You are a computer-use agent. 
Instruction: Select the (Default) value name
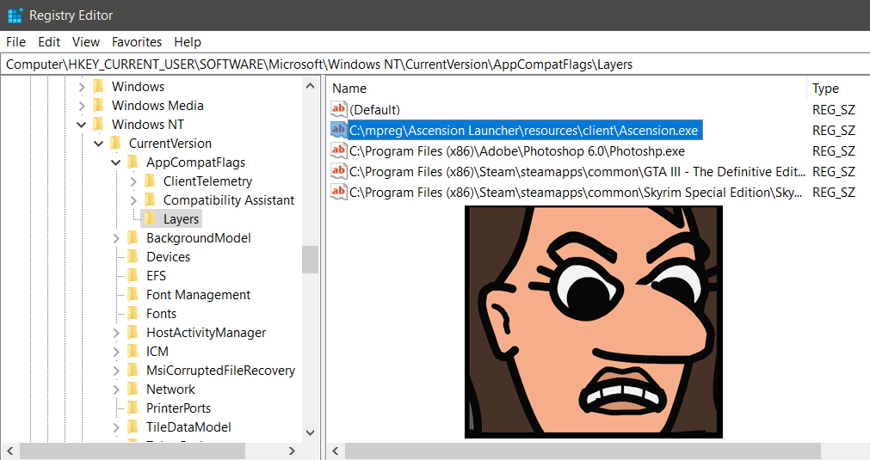point(374,110)
